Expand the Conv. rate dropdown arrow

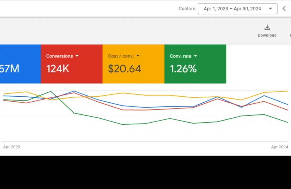click(x=195, y=56)
